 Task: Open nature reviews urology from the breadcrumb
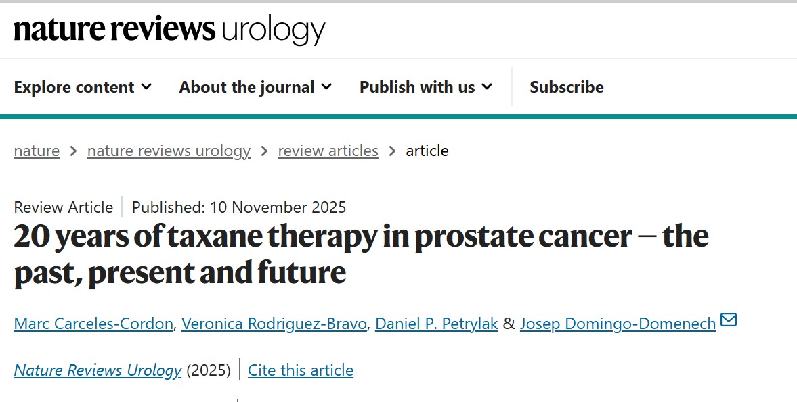pos(168,151)
